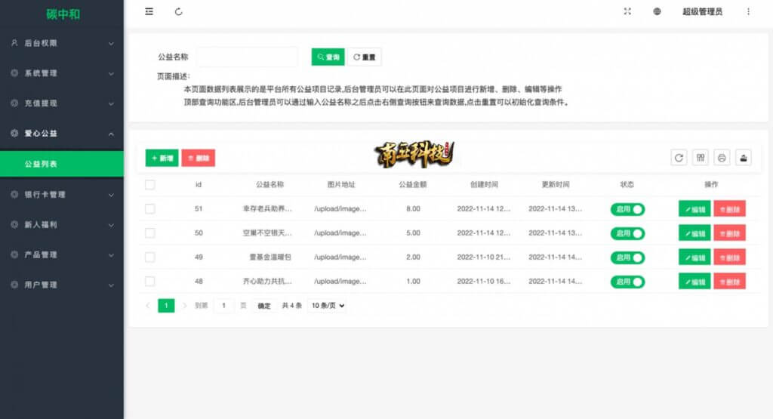Toggle 启用 status switch for id 48
Screen dimensions: 773x419
627,282
